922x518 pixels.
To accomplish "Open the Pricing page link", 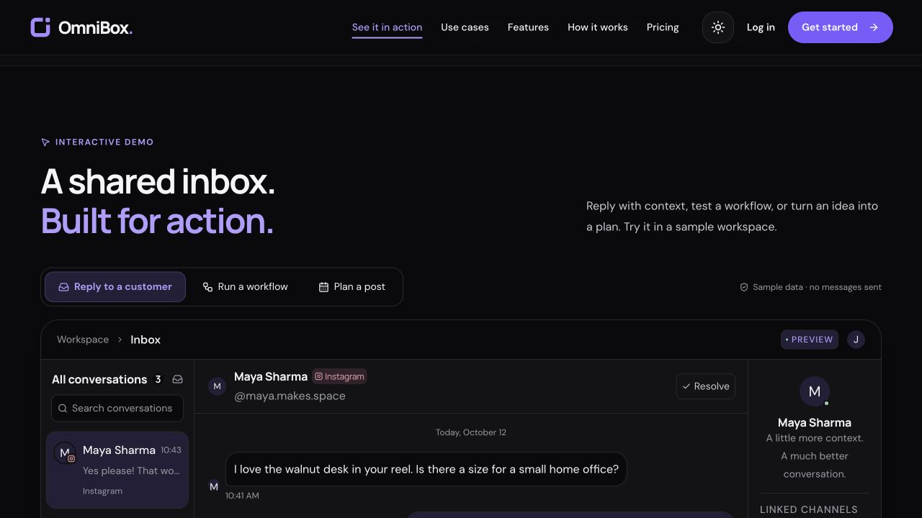I will 663,27.
